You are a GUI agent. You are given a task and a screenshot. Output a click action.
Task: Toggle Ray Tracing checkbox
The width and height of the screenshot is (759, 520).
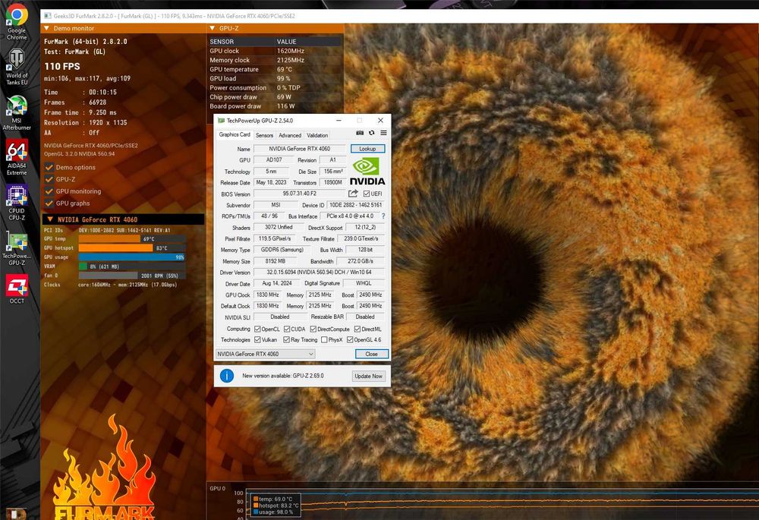(x=287, y=340)
